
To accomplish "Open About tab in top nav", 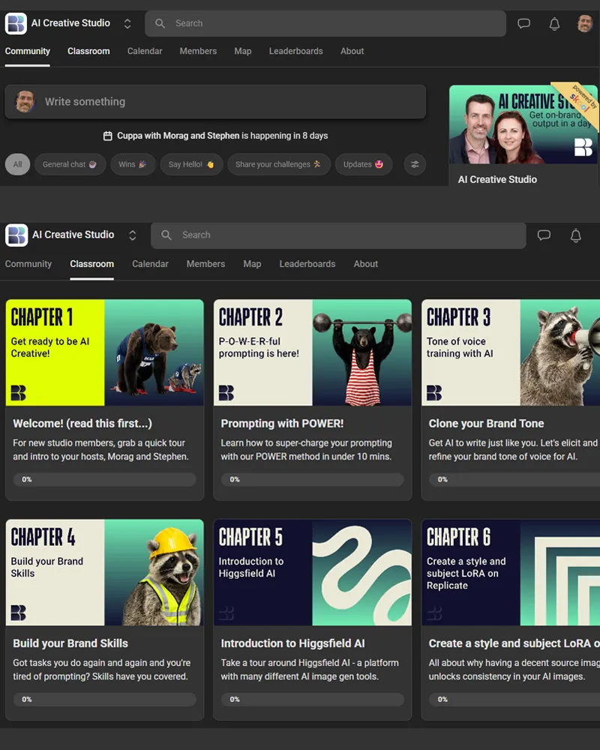I will (352, 51).
